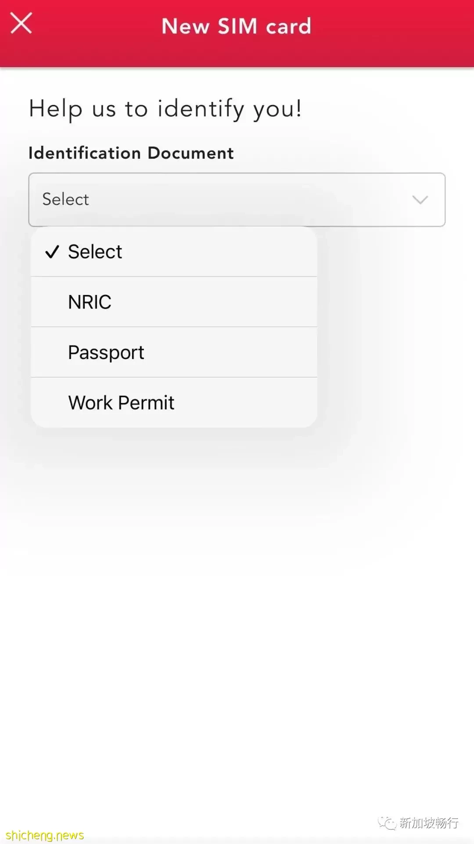Tap the Select text inside the combo box
This screenshot has height=844, width=474.
click(x=65, y=199)
